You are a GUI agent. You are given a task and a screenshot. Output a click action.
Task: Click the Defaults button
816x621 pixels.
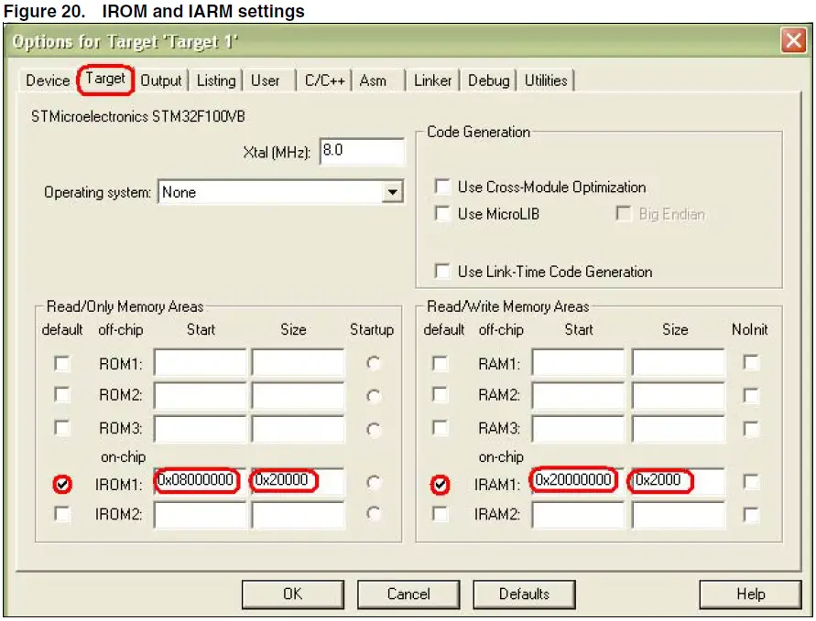tap(524, 594)
